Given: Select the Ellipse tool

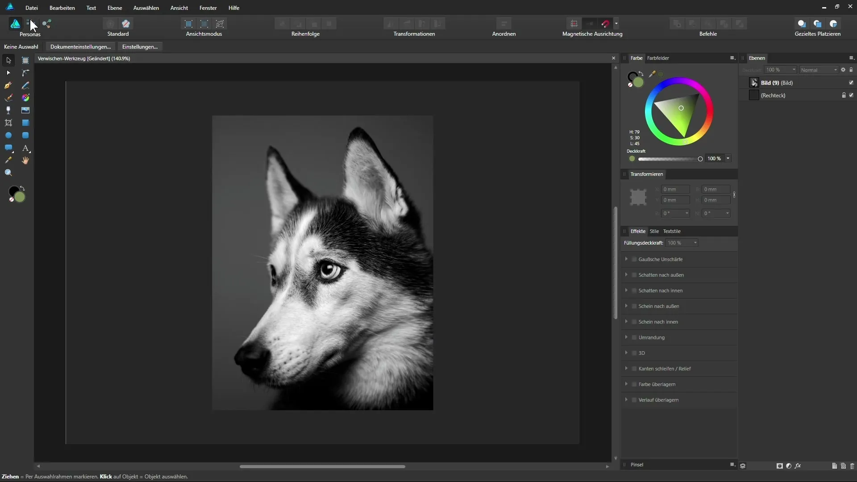Looking at the screenshot, I should pyautogui.click(x=8, y=135).
